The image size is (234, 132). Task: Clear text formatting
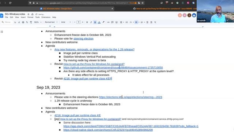155,22
